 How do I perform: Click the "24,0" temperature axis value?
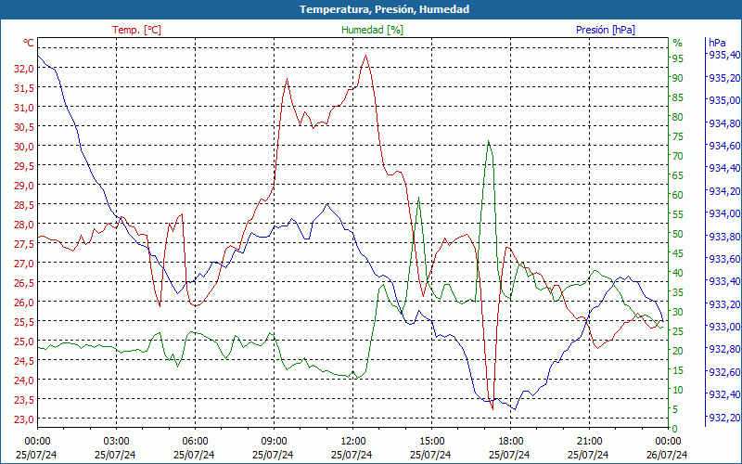tap(24, 380)
